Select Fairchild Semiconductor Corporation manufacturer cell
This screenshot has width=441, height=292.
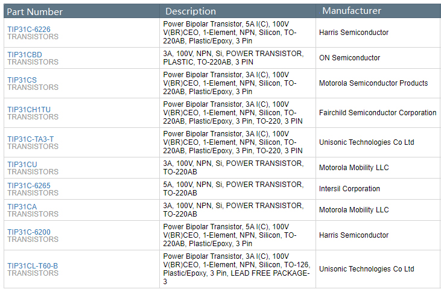[378, 113]
